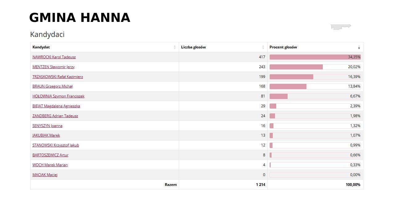Open NAWROCKI Karol Tadeusz candidate link

tap(54, 57)
